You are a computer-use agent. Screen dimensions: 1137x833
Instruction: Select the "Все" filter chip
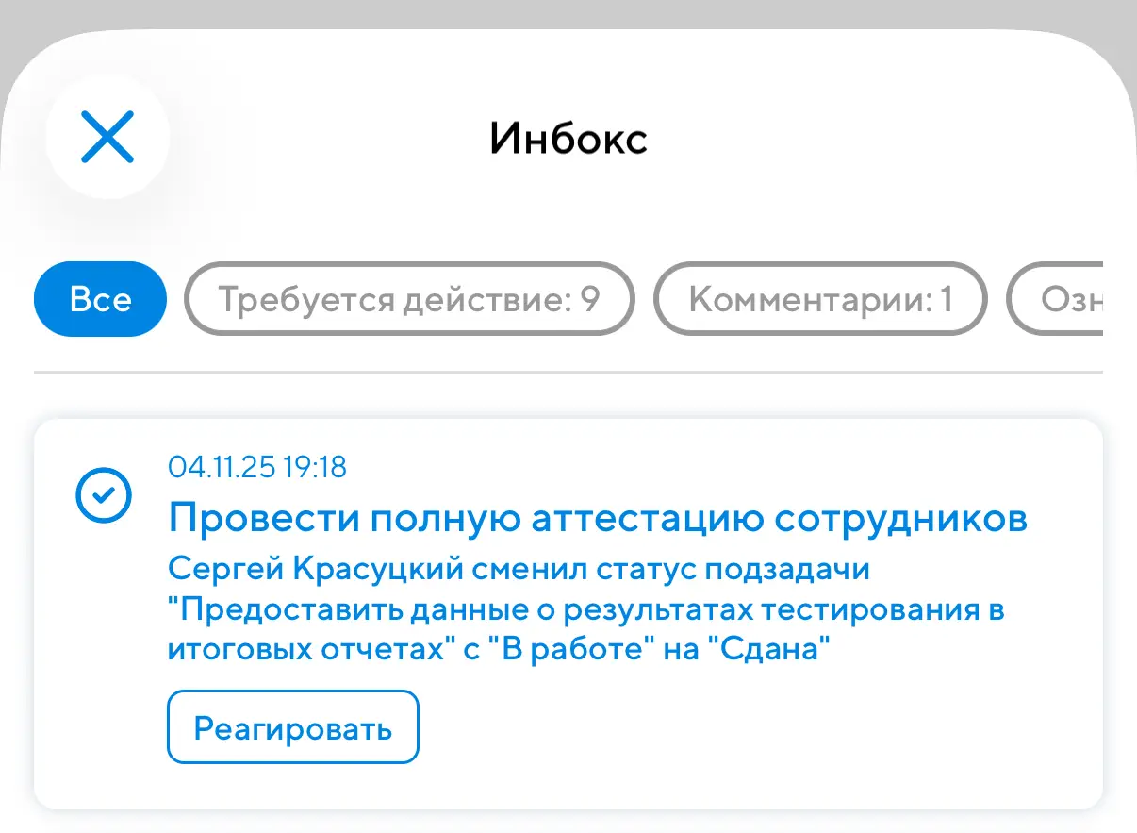100,300
